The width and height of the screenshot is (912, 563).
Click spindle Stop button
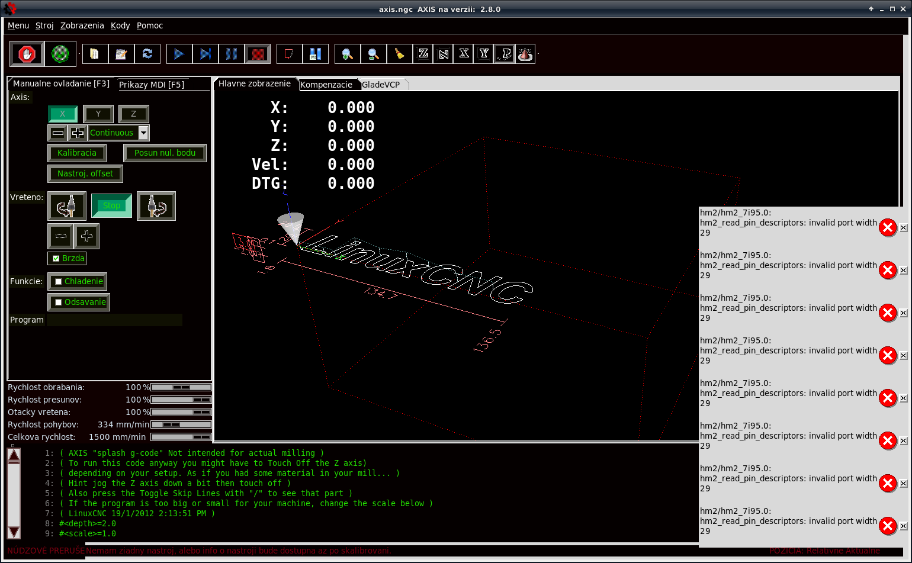coord(111,205)
